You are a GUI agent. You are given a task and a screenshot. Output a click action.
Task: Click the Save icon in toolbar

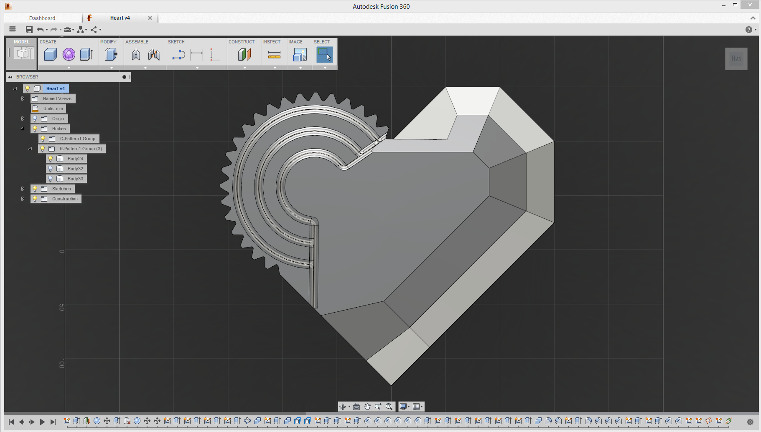point(29,30)
